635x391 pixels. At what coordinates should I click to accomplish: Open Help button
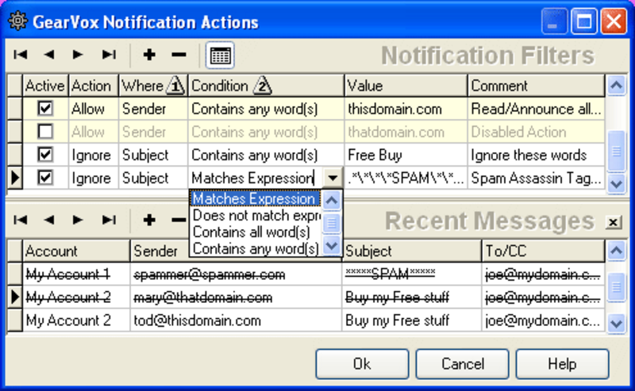(x=562, y=364)
